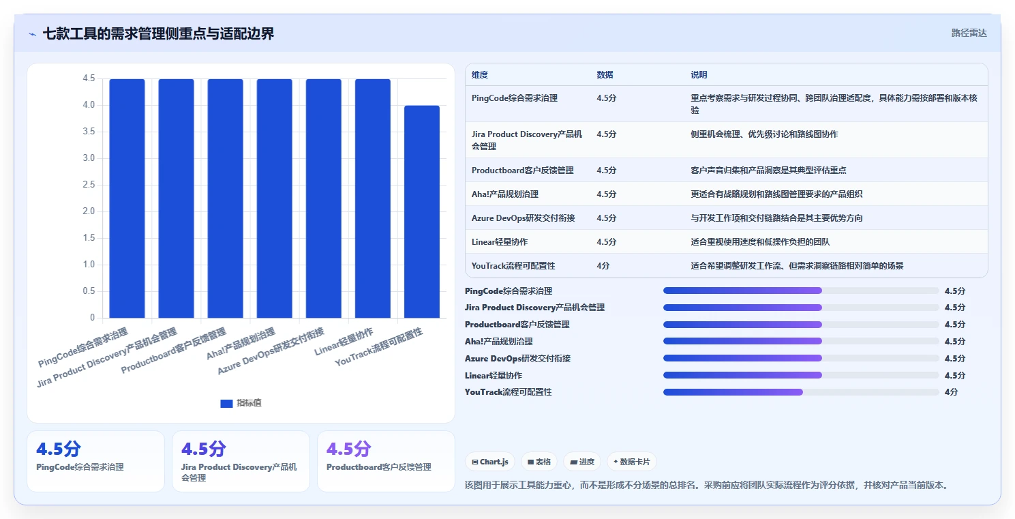
Task: Click the lightning icon beside the title
Action: coord(32,33)
